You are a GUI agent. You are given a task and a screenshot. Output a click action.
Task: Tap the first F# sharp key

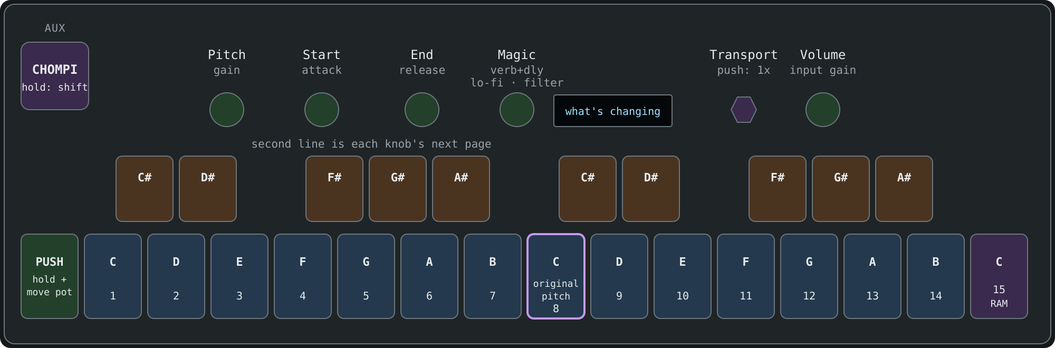334,189
